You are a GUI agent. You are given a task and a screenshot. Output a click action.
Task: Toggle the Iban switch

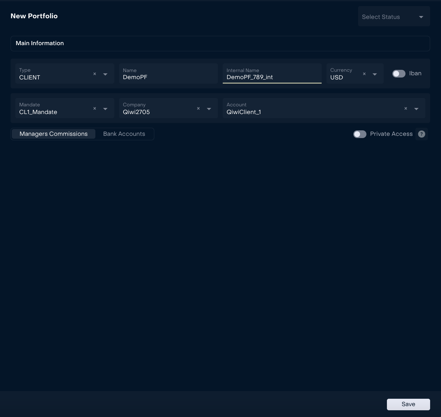pyautogui.click(x=399, y=74)
